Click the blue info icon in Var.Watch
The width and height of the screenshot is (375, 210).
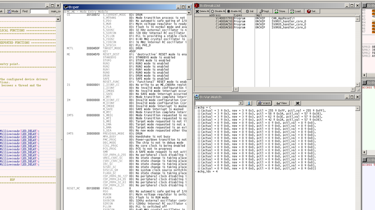[x=249, y=103]
